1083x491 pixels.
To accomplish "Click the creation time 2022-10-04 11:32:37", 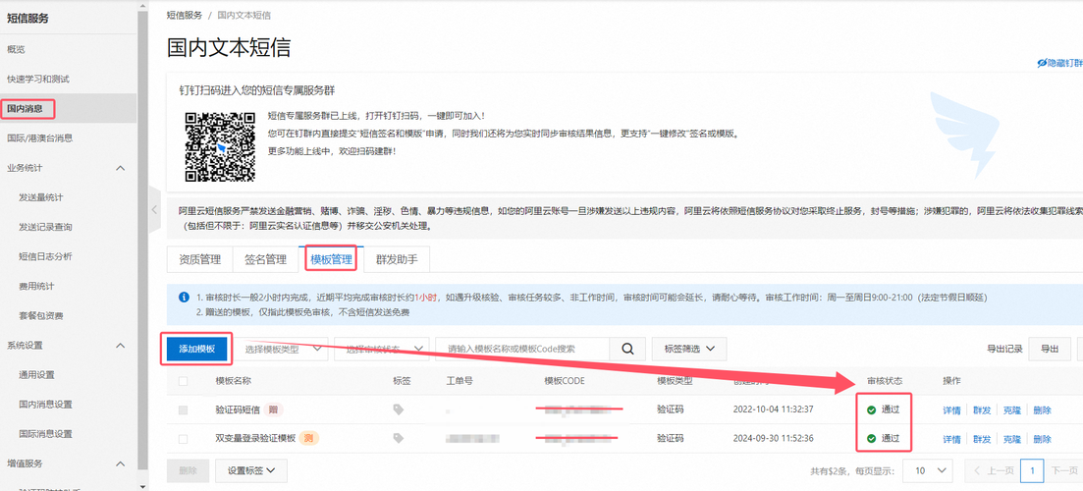I will pos(773,409).
